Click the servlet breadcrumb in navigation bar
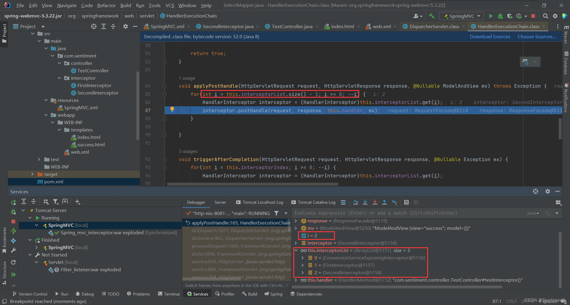 tap(147, 16)
